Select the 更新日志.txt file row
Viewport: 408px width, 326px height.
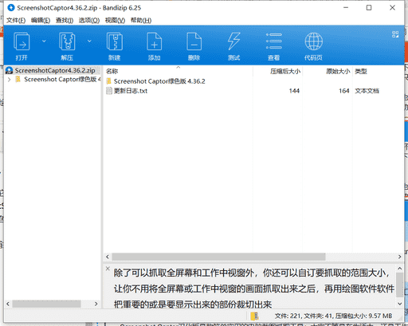click(131, 91)
